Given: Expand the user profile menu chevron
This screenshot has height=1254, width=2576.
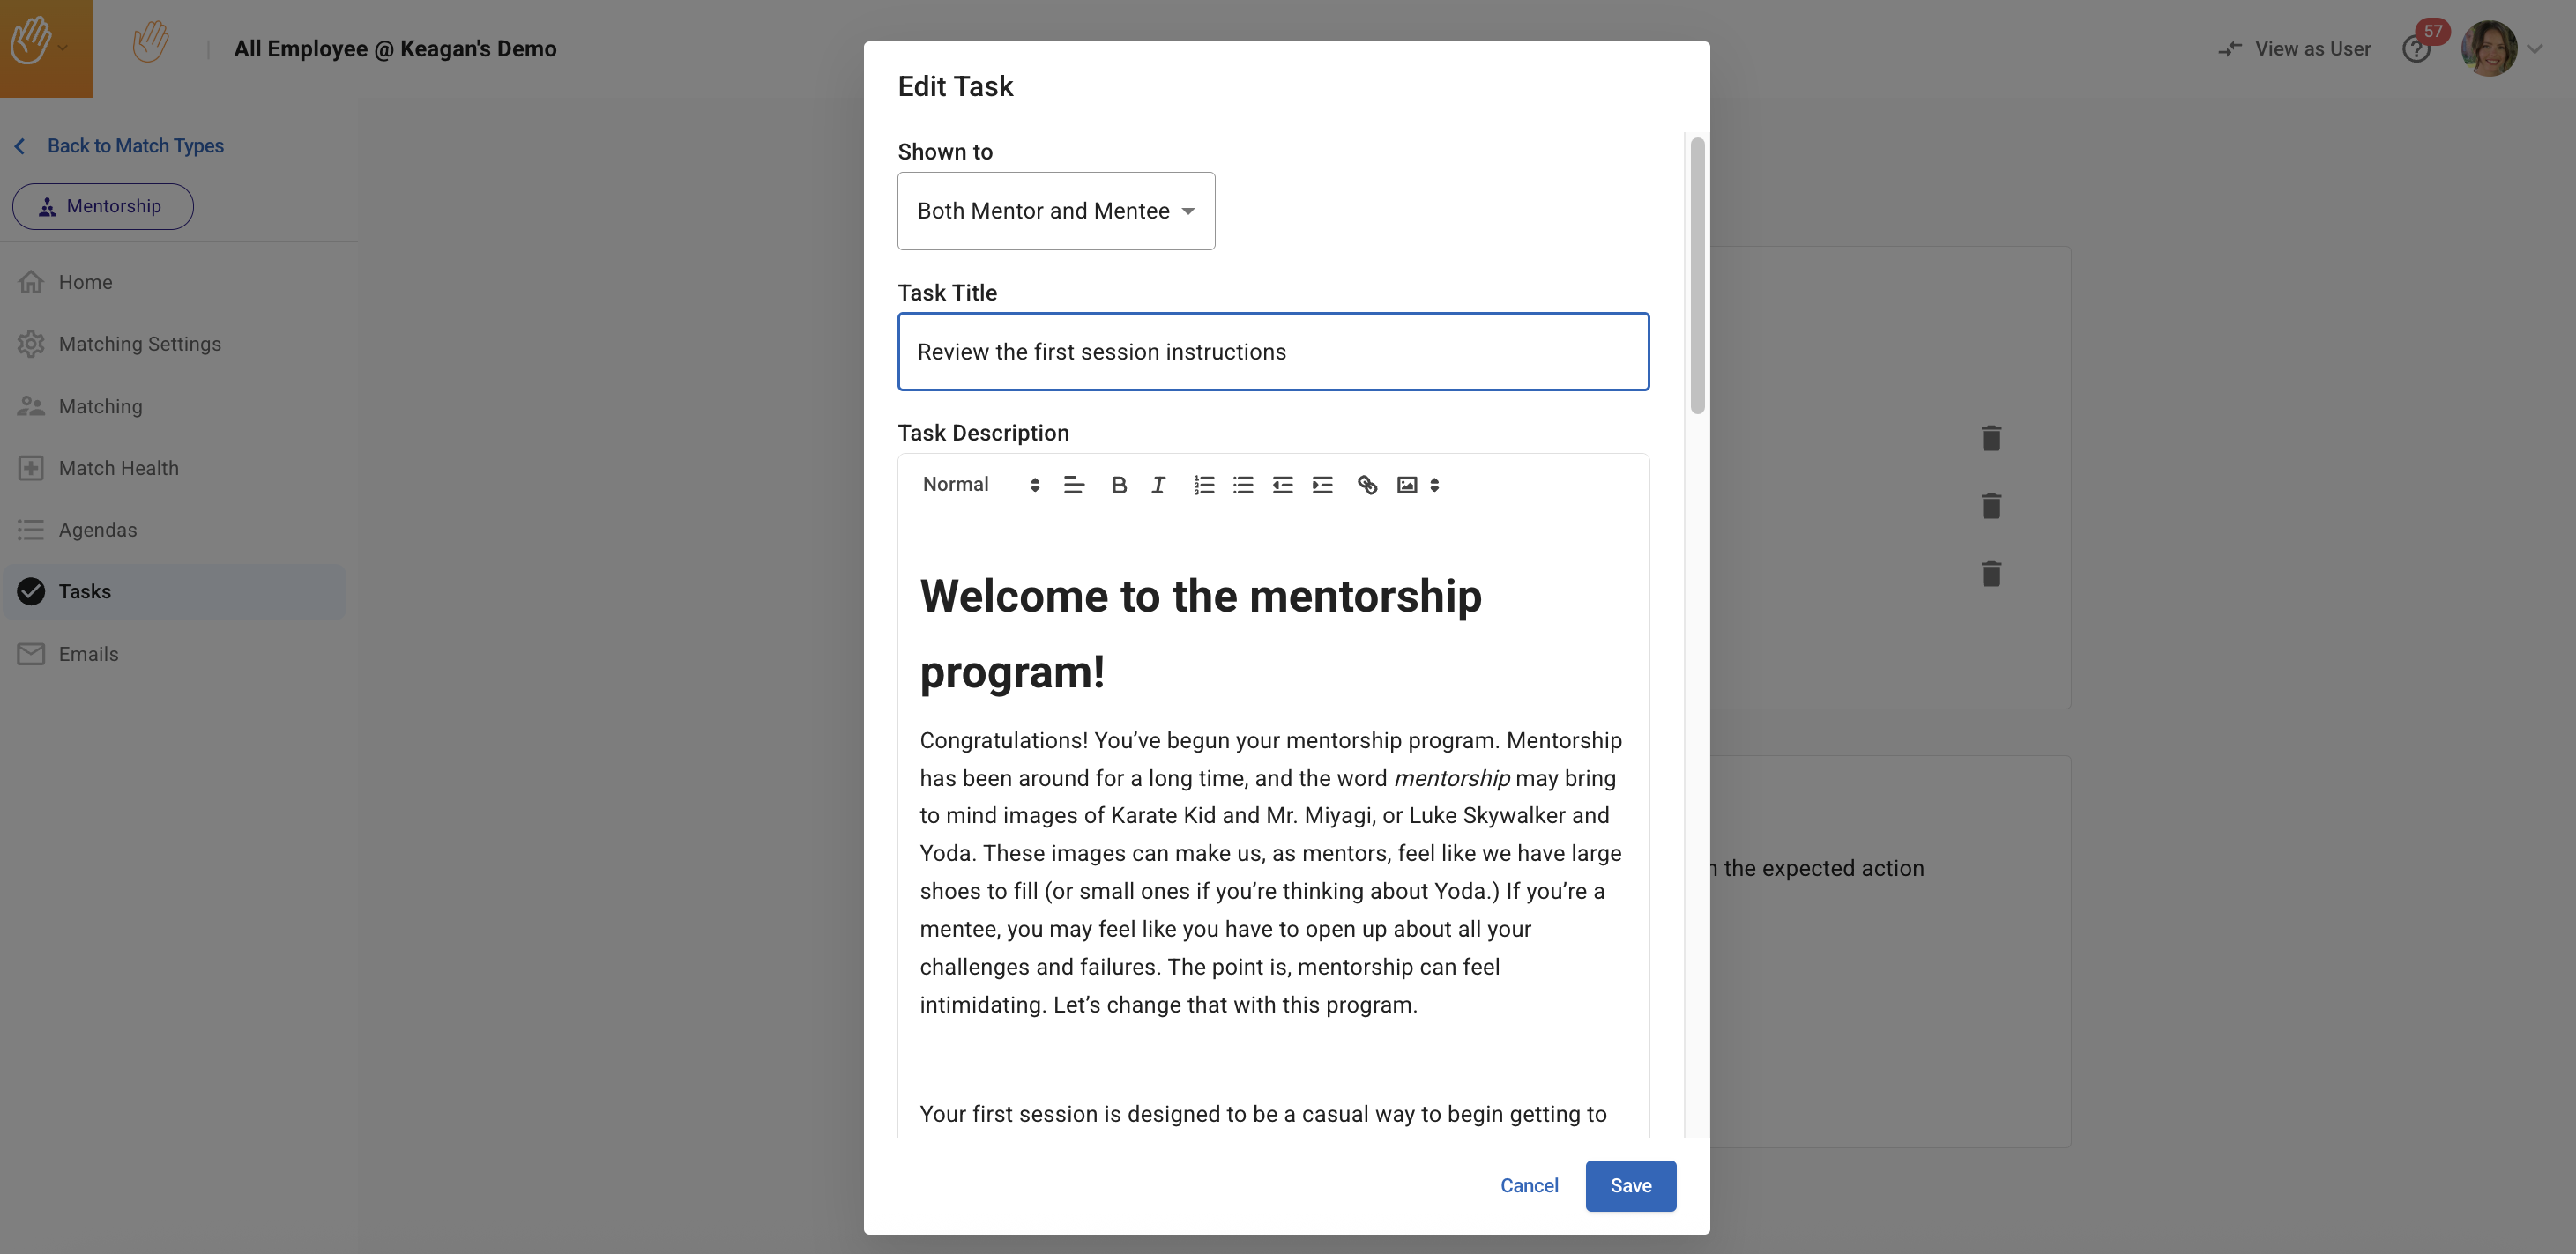Looking at the screenshot, I should click(x=2535, y=48).
